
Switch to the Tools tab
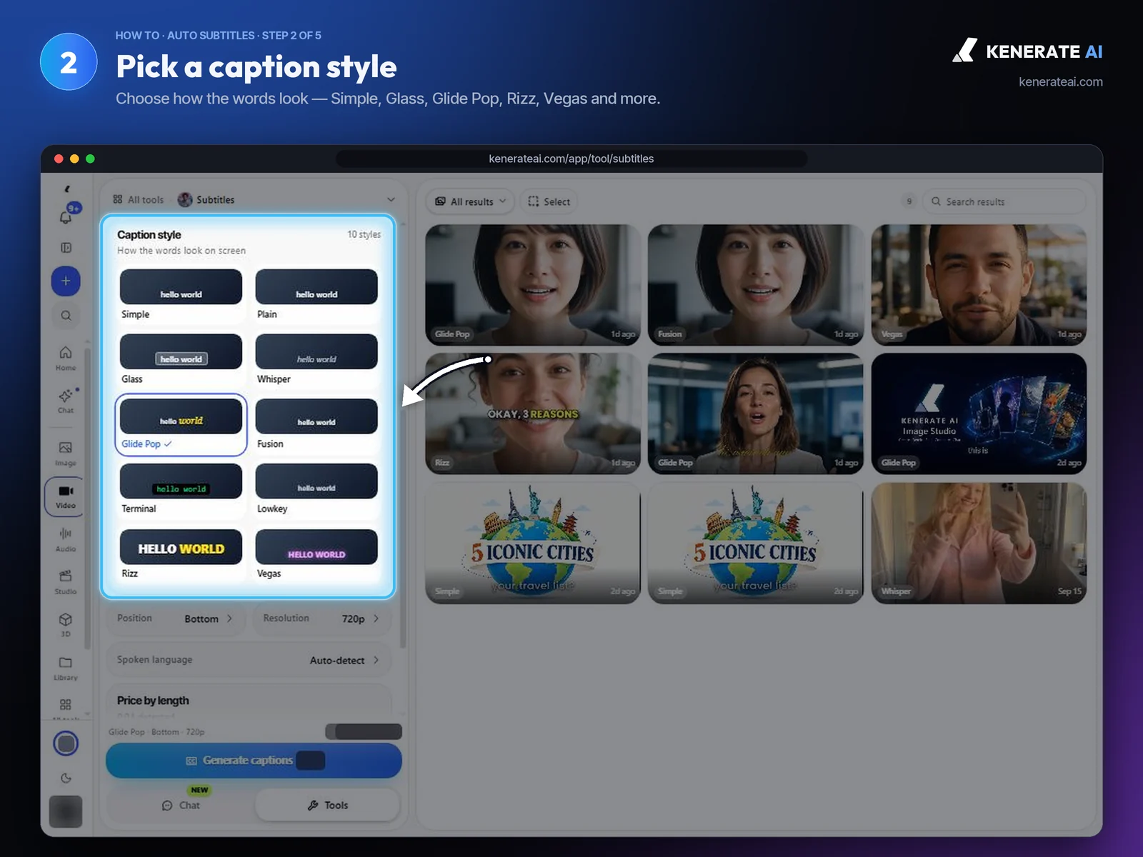327,805
